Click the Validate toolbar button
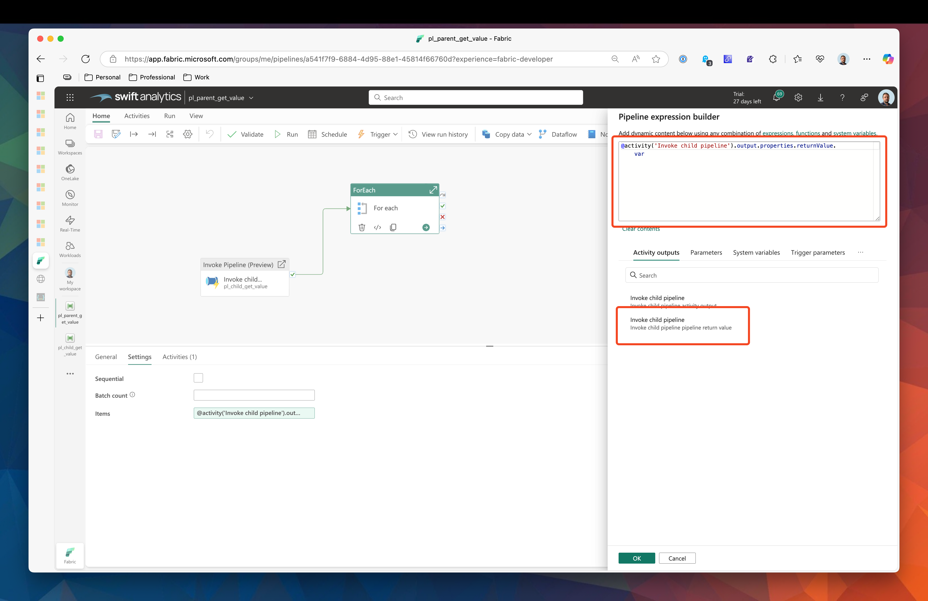Image resolution: width=928 pixels, height=601 pixels. click(x=246, y=134)
